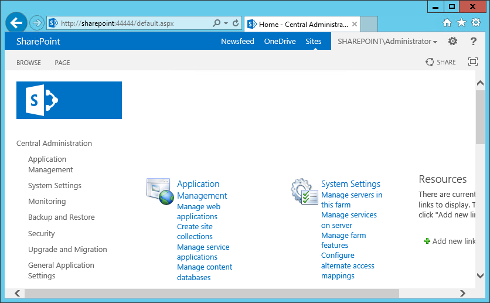
Task: Open Backup and Restore in left navigation
Action: 61,217
